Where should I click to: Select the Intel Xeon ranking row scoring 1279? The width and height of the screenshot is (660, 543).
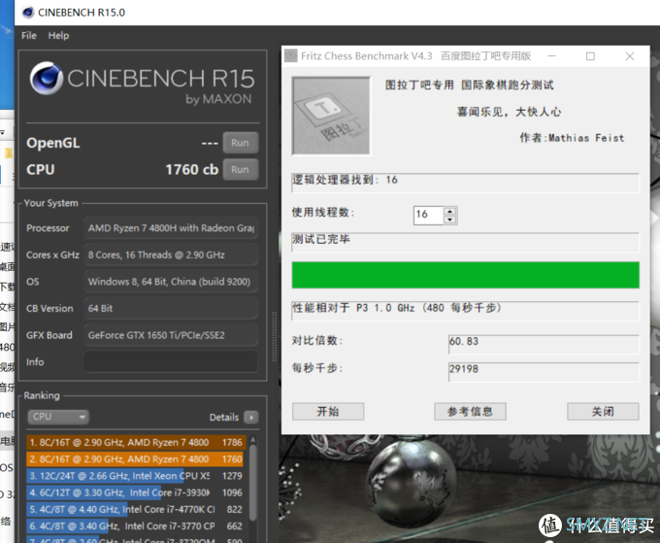pyautogui.click(x=135, y=476)
